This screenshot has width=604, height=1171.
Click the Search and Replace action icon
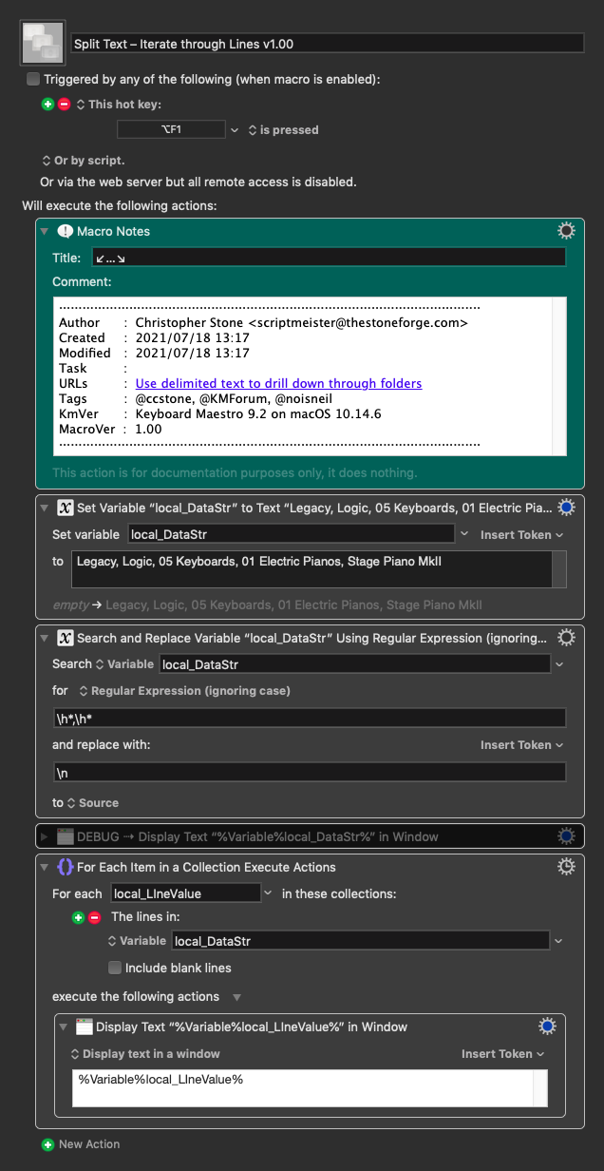pyautogui.click(x=65, y=638)
